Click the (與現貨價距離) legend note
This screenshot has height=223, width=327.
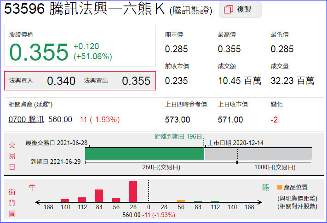point(297,198)
